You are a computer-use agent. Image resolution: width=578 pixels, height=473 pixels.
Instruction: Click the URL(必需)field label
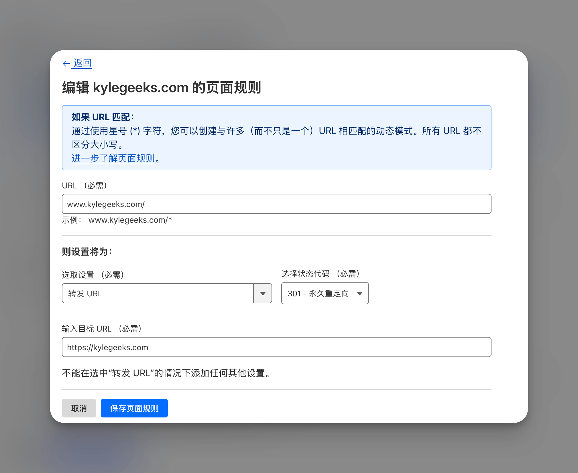pyautogui.click(x=85, y=186)
